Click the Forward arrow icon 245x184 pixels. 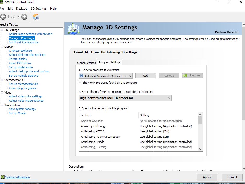[x=24, y=17]
